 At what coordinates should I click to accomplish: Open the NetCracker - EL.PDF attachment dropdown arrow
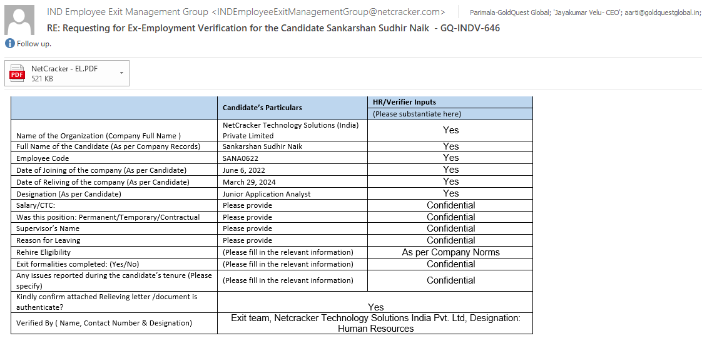click(x=121, y=73)
